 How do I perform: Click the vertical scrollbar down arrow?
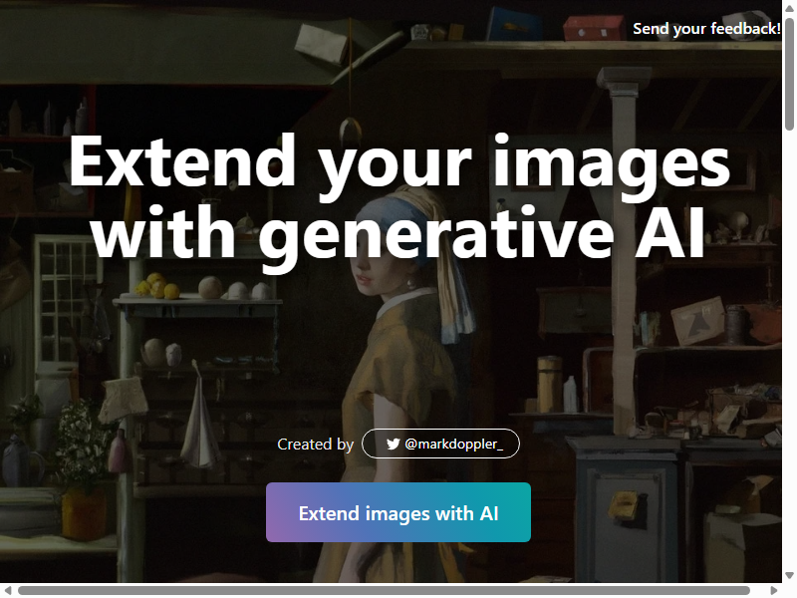coord(789,576)
